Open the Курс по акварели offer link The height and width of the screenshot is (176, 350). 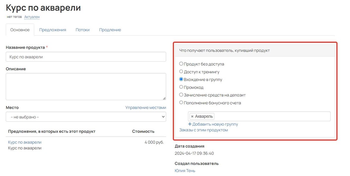point(25,142)
